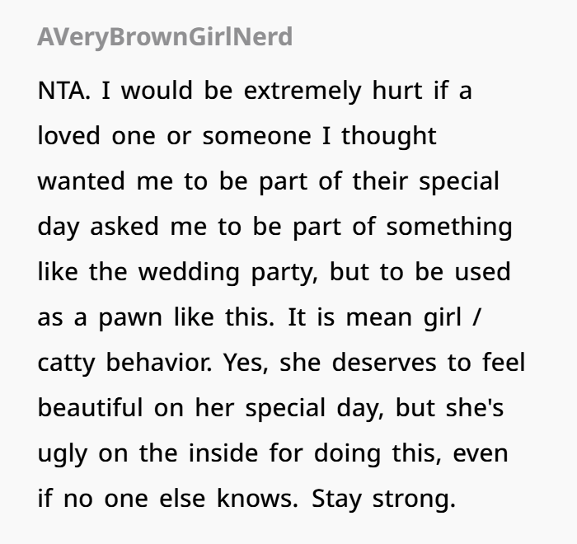Click the words "day asked"
This screenshot has height=544, width=577.
pyautogui.click(x=98, y=227)
